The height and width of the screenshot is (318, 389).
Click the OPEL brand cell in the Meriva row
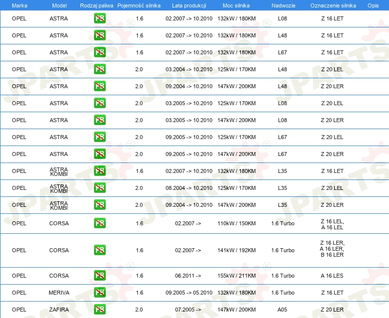point(19,293)
